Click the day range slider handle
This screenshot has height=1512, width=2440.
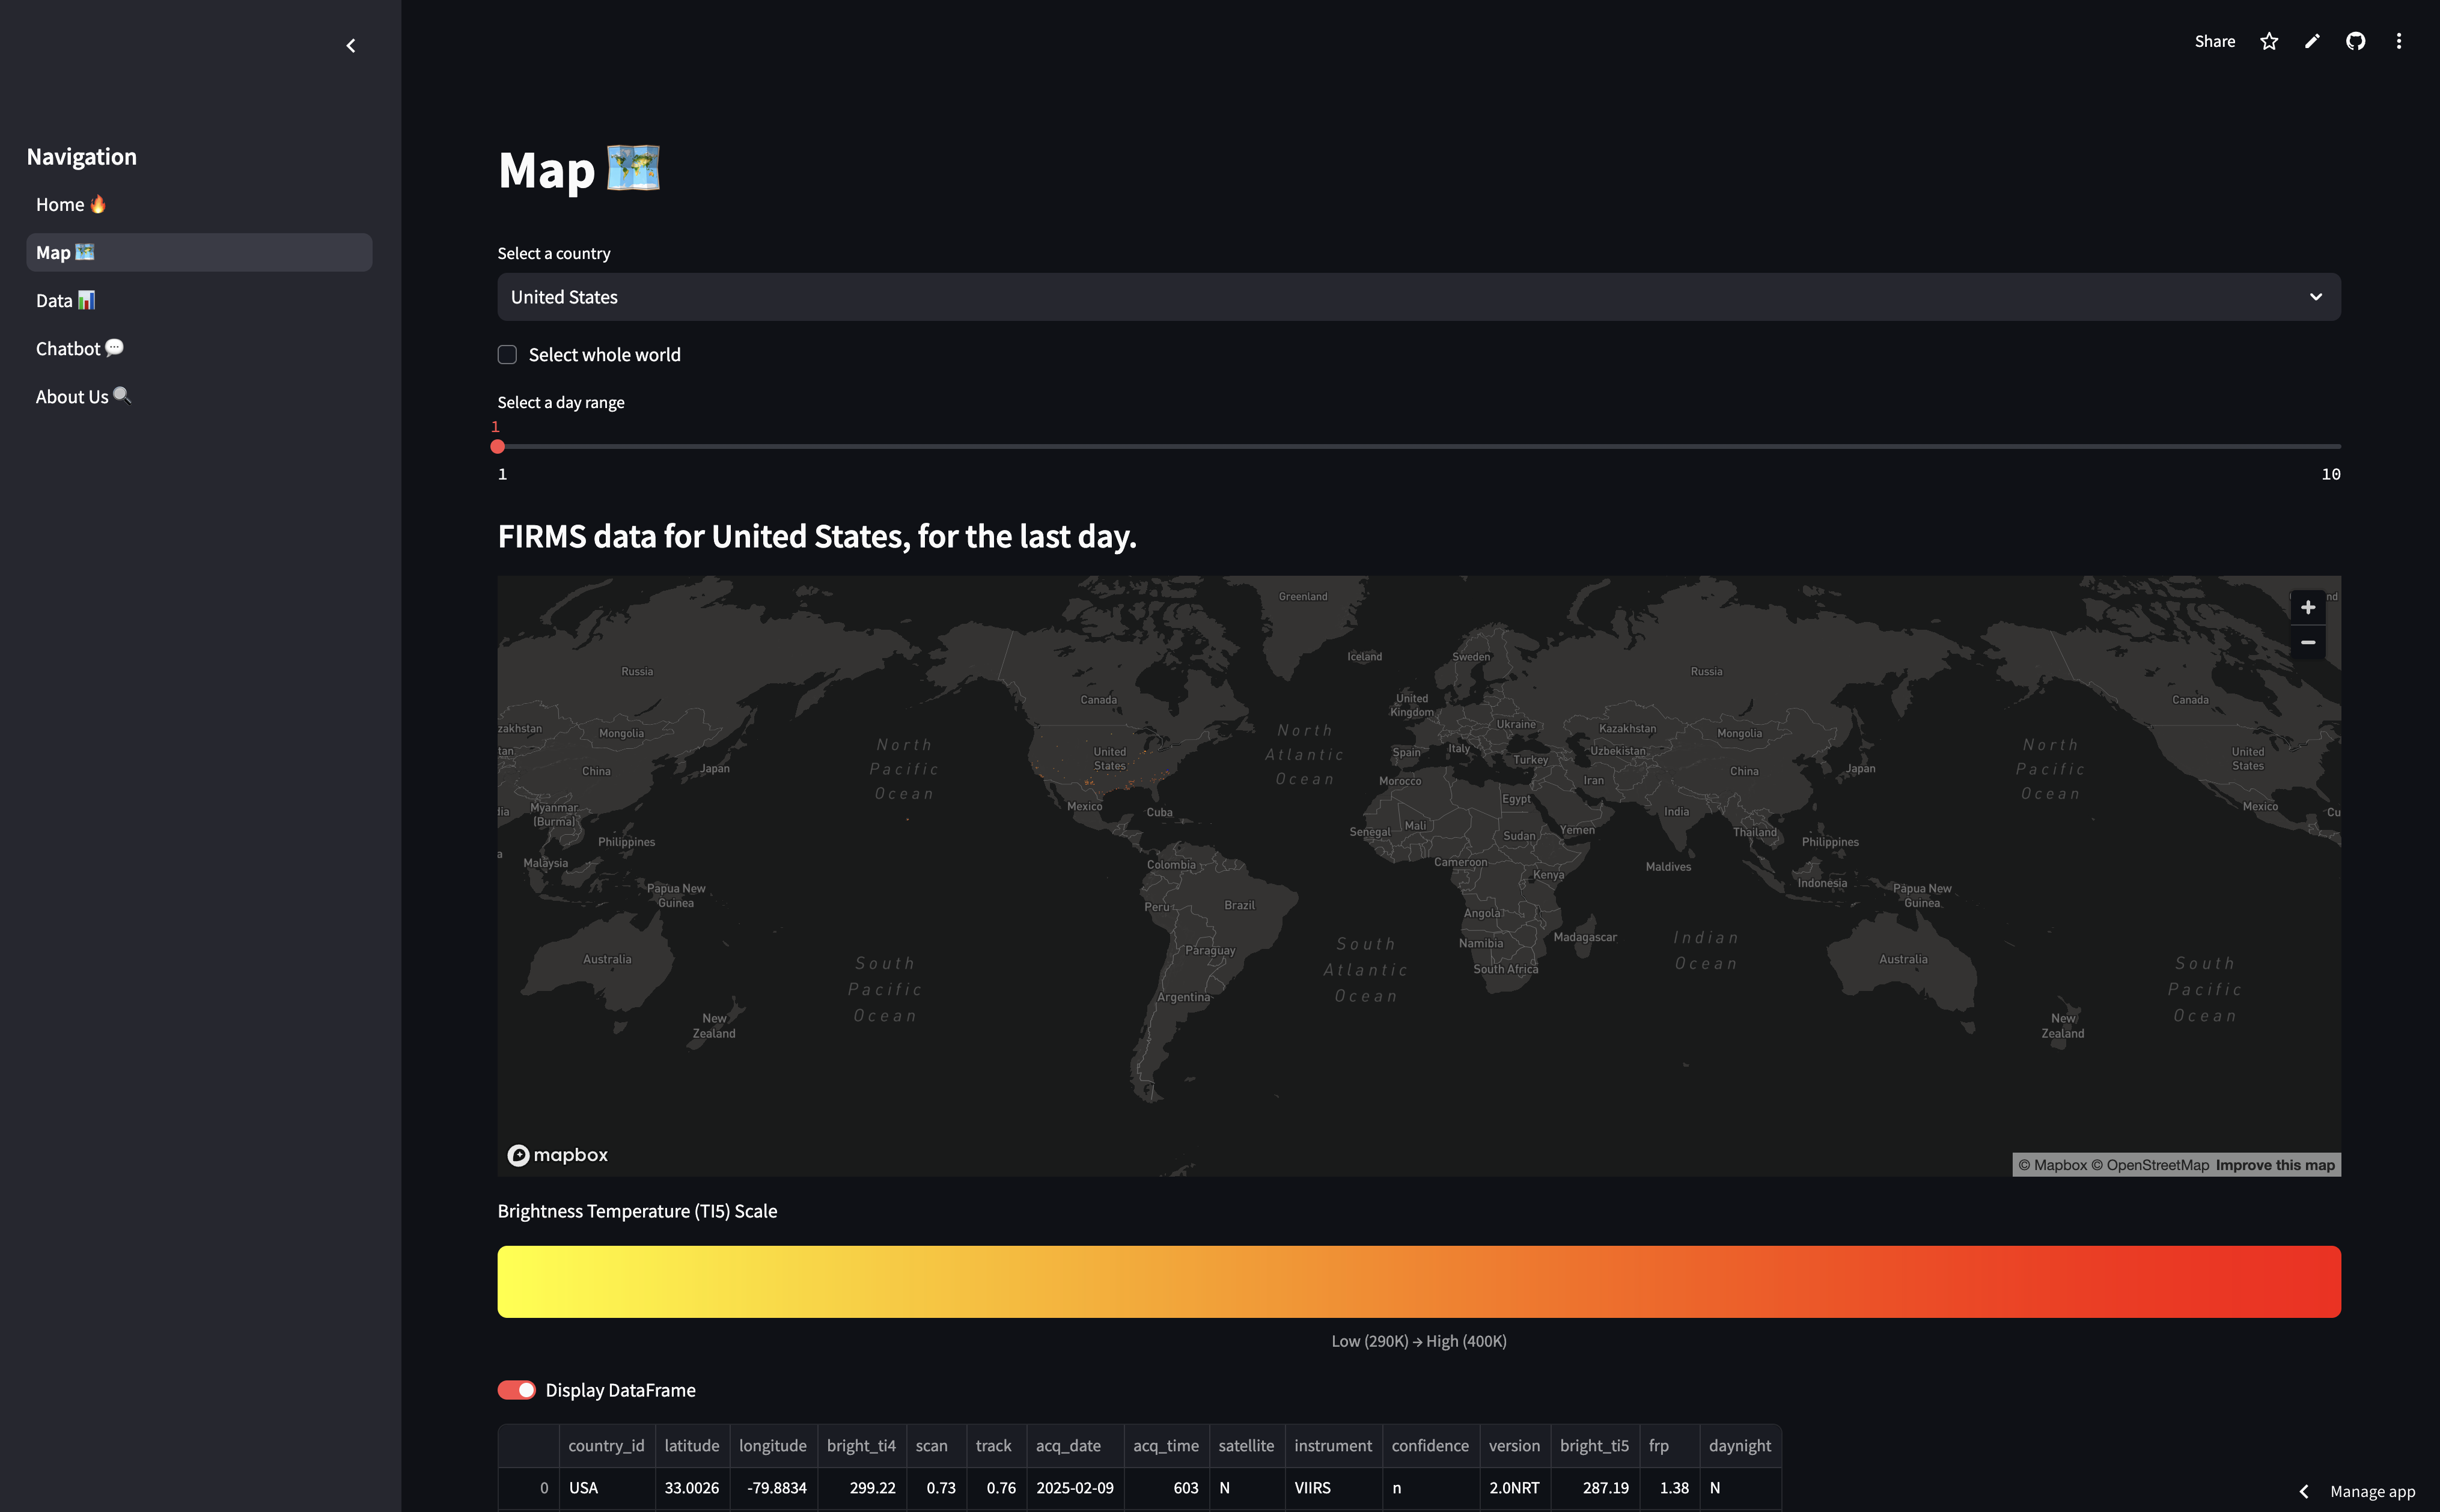coord(498,447)
